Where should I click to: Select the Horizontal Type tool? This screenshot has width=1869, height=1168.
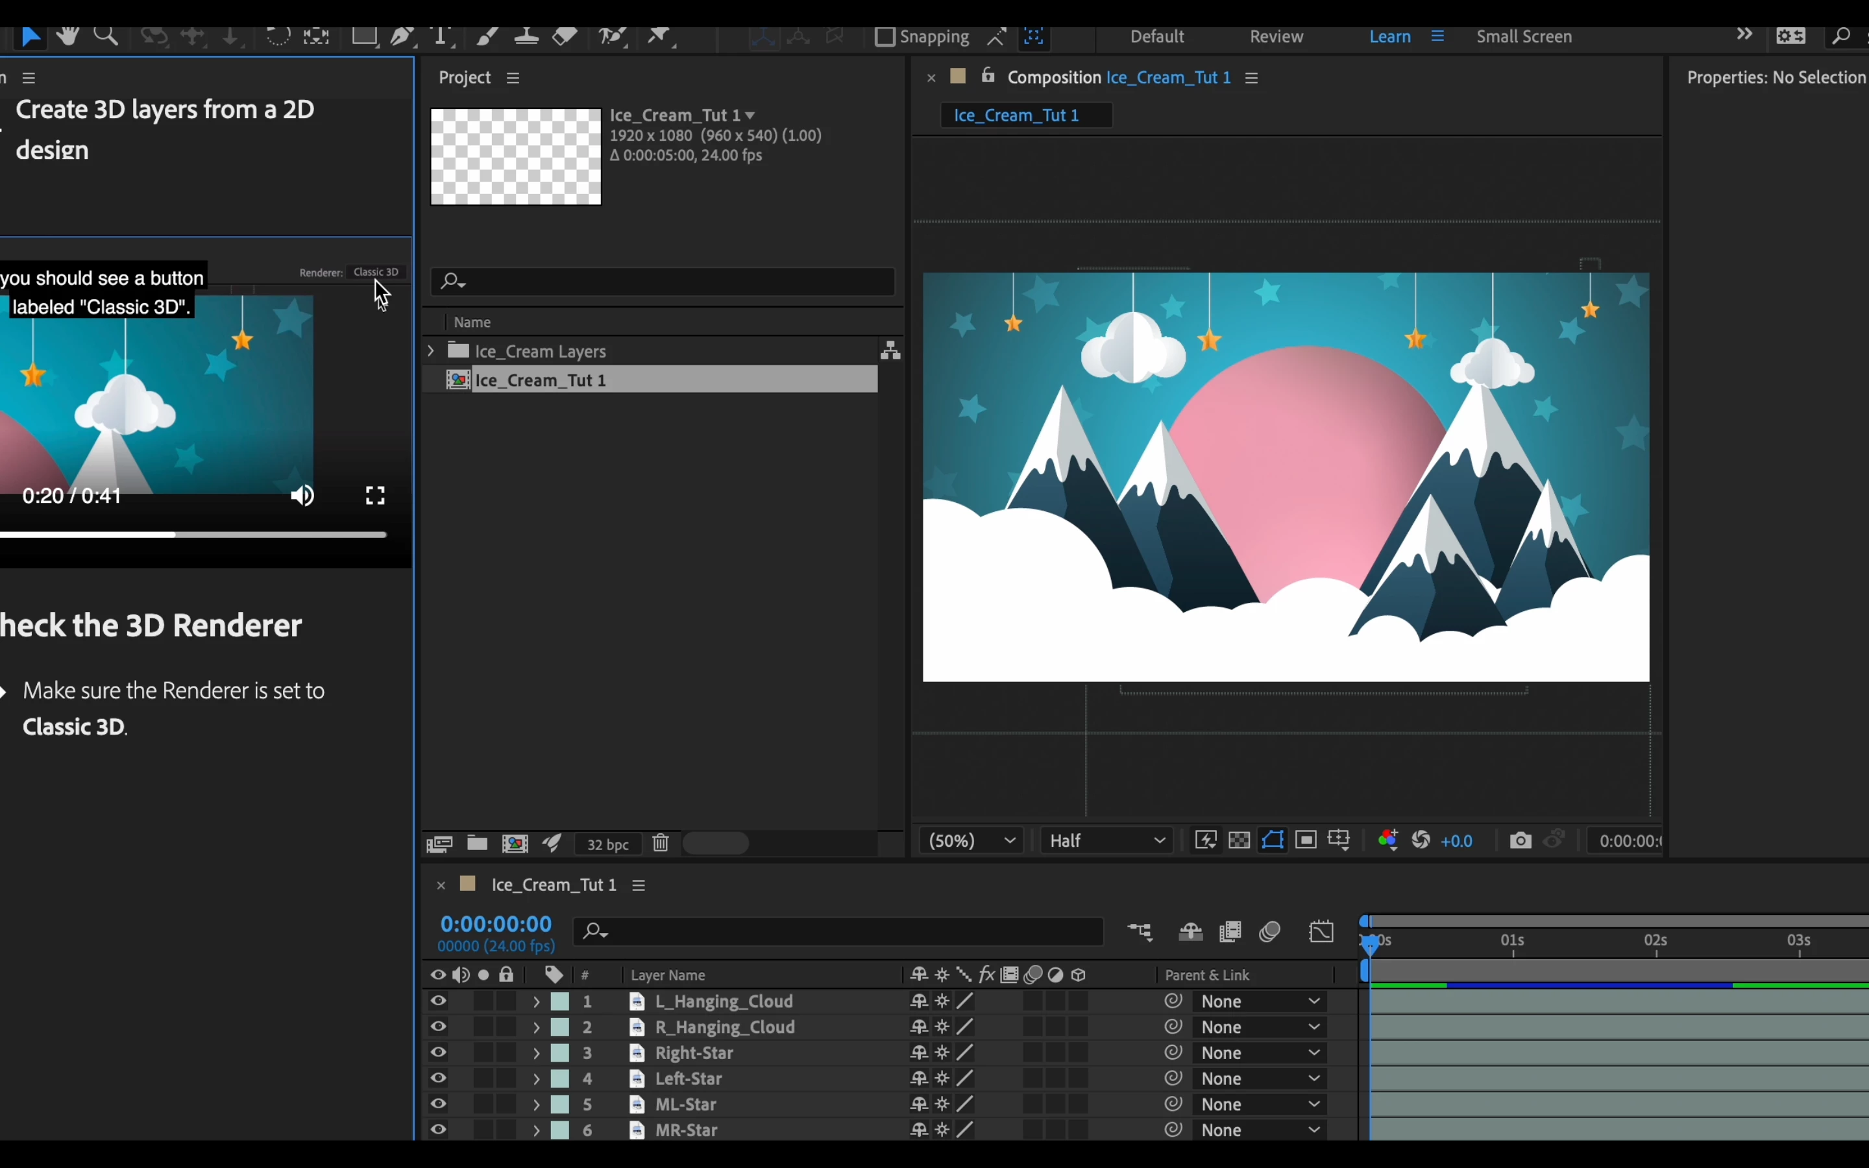pos(442,36)
